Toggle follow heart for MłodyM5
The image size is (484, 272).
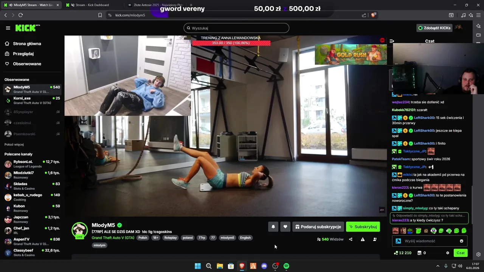point(285,227)
